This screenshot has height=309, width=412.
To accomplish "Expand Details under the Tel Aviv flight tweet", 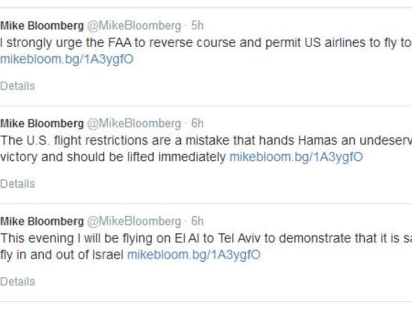I will 18,282.
